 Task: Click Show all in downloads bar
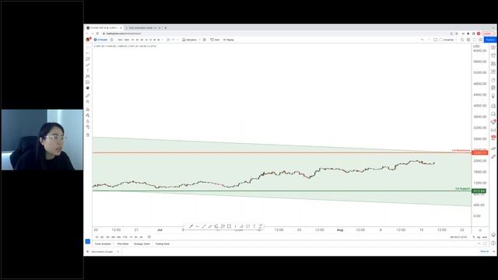point(484,251)
